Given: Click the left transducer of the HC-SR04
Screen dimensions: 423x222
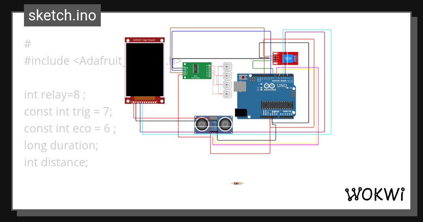Looking at the screenshot, I should 202,124.
